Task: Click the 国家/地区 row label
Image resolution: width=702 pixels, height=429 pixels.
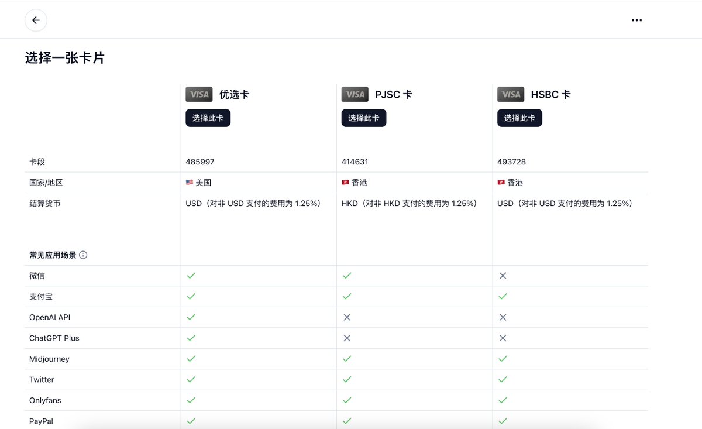Action: pos(46,183)
